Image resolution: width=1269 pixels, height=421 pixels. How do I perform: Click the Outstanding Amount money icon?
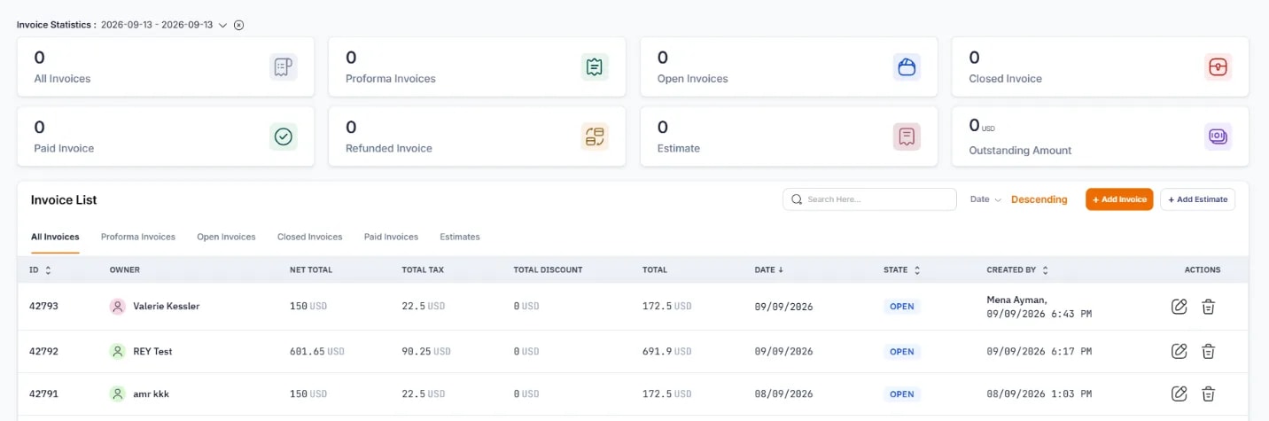click(1218, 136)
